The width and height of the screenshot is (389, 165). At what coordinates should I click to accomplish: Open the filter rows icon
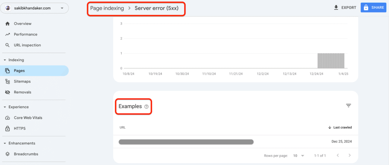[x=348, y=106]
